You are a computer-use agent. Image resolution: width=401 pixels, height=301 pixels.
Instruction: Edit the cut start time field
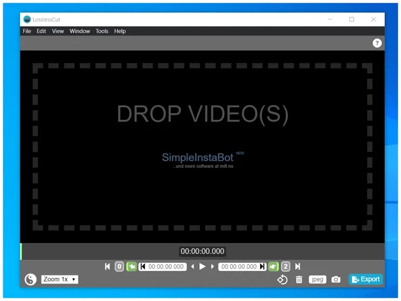(166, 267)
